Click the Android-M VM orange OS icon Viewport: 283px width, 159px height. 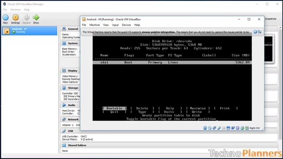[x=7, y=31]
